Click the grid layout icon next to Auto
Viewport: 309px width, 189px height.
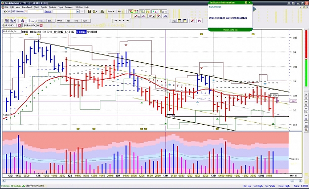click(179, 21)
